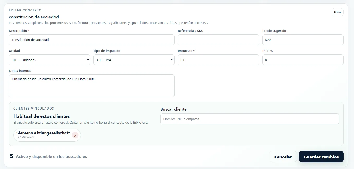Screen dimensions: 354x169
Task: Click Cancelar button
Action: pyautogui.click(x=283, y=157)
